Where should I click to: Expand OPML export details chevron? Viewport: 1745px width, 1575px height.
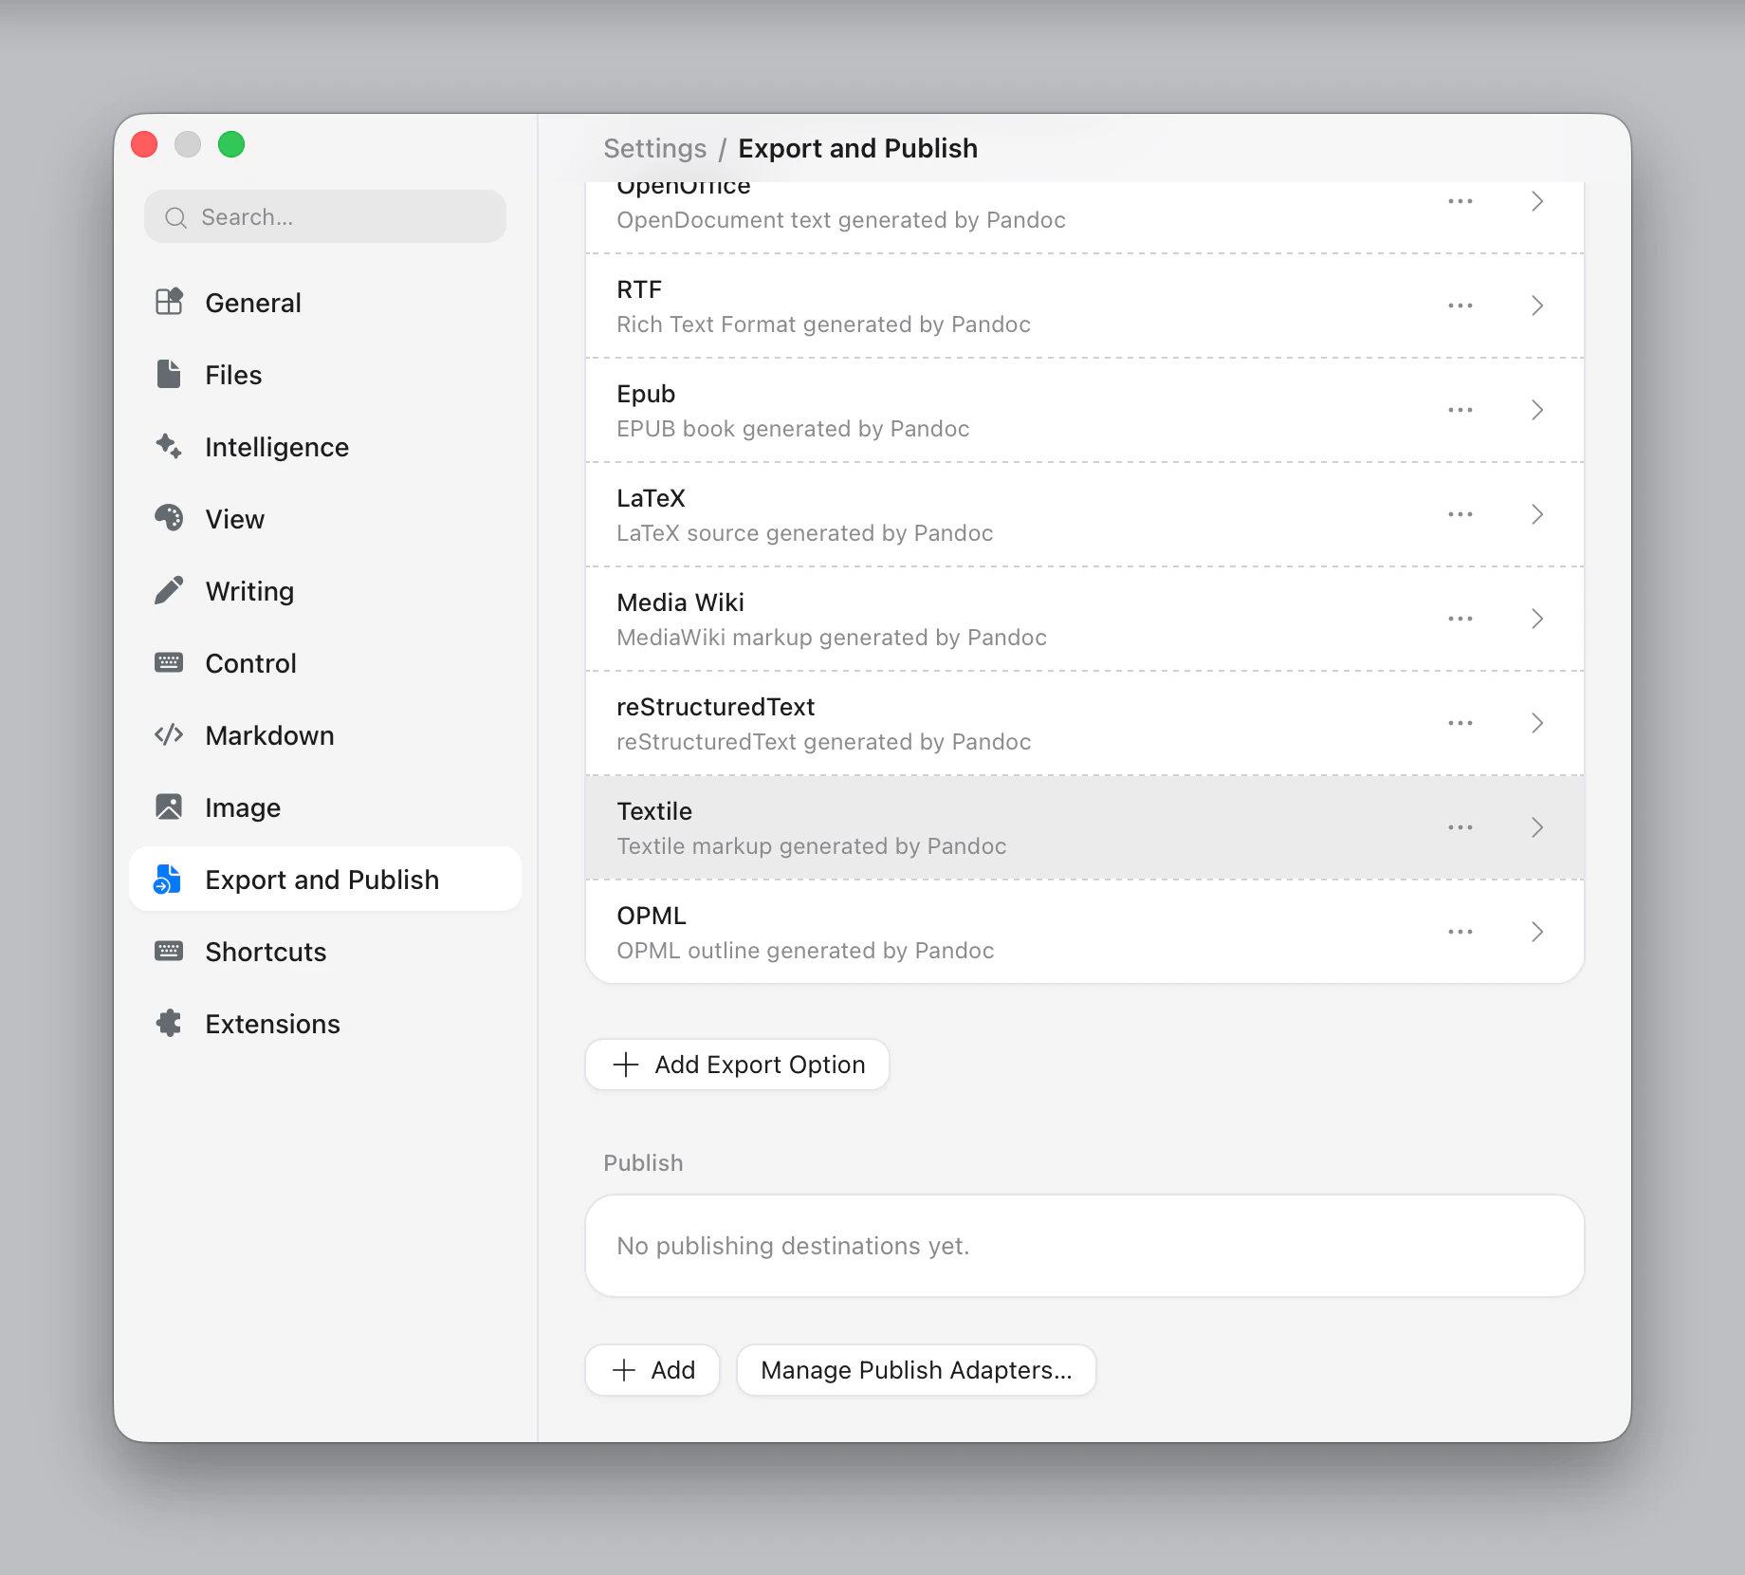coord(1537,932)
